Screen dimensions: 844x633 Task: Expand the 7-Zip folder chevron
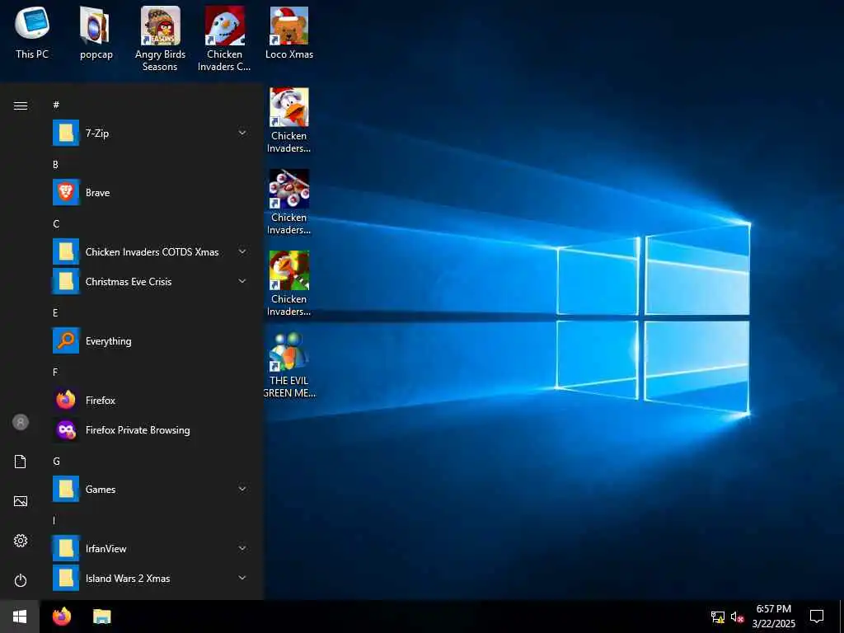242,133
